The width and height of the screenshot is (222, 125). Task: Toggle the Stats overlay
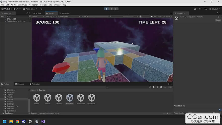(x=160, y=17)
